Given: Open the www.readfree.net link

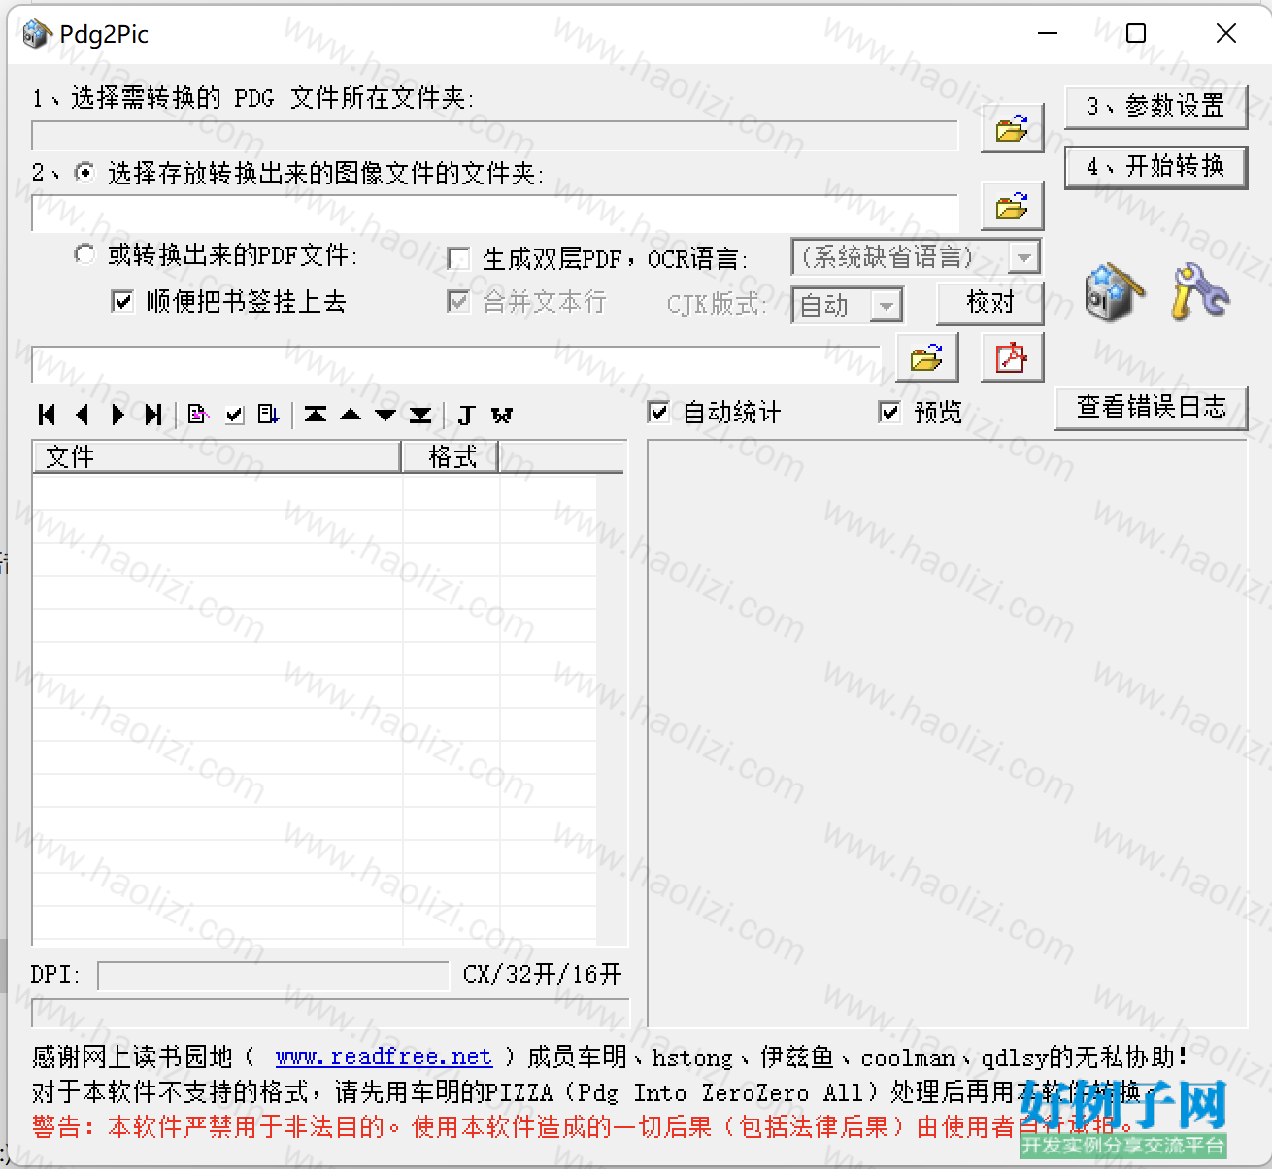Looking at the screenshot, I should tap(384, 1056).
